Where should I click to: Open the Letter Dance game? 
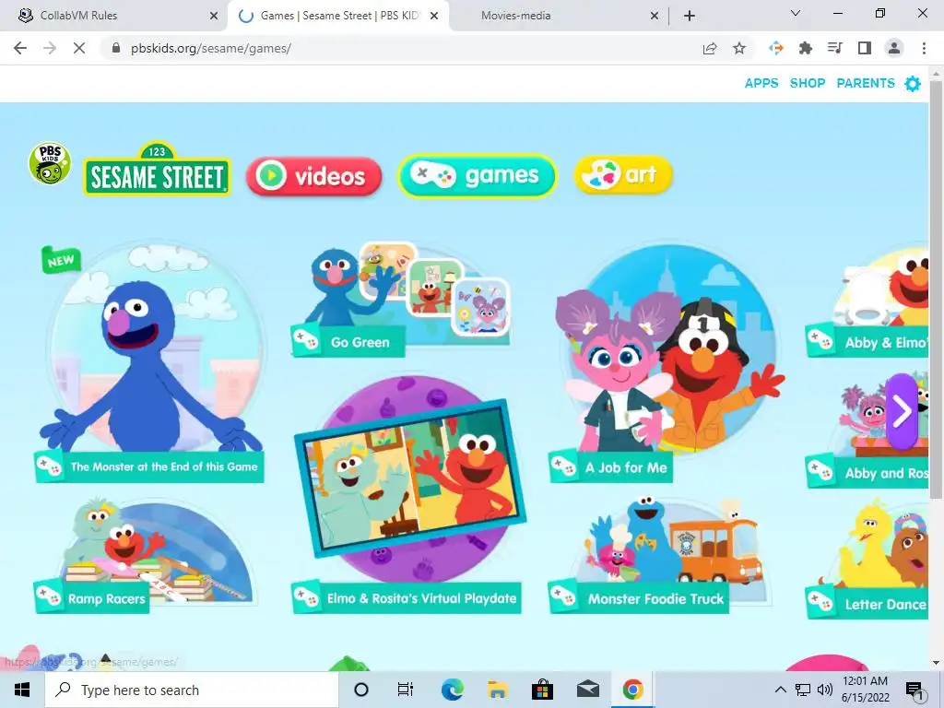click(867, 557)
